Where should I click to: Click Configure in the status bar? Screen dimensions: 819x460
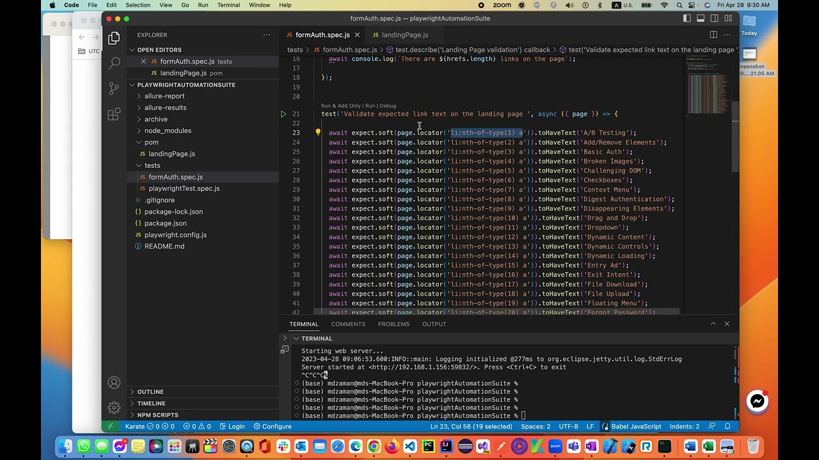[273, 426]
